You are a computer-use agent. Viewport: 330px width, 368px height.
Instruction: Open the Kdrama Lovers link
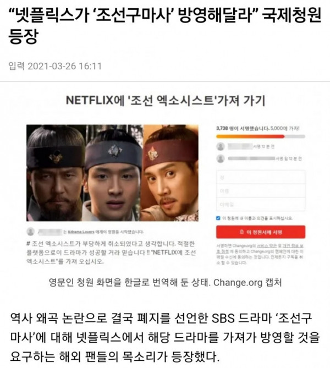[81, 232]
